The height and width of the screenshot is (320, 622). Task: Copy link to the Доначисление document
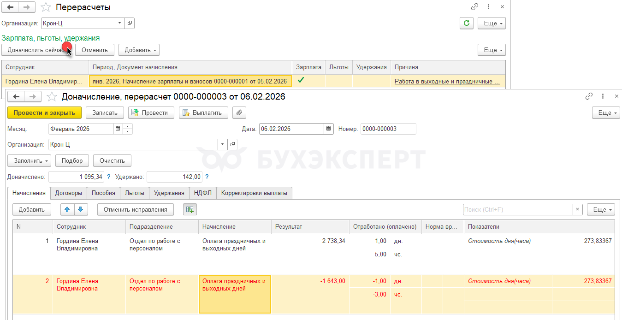[589, 96]
